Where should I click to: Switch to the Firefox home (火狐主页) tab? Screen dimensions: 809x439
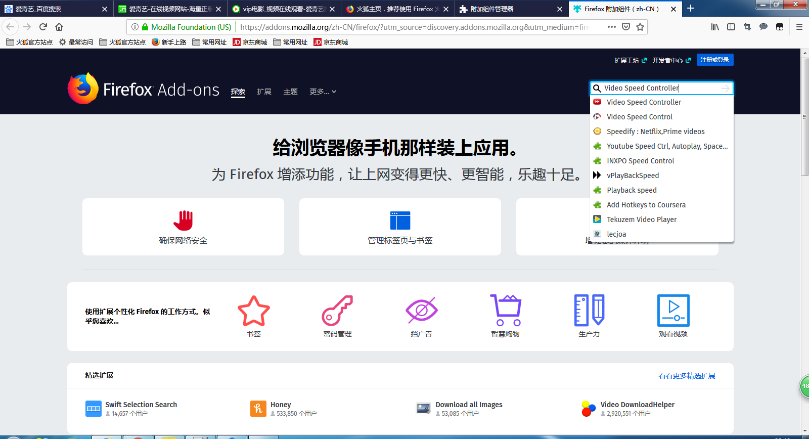pos(397,9)
